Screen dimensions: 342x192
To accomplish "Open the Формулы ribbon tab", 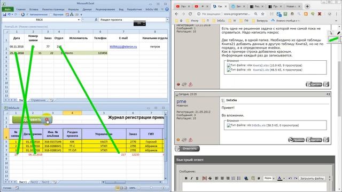I will coord(73,10).
